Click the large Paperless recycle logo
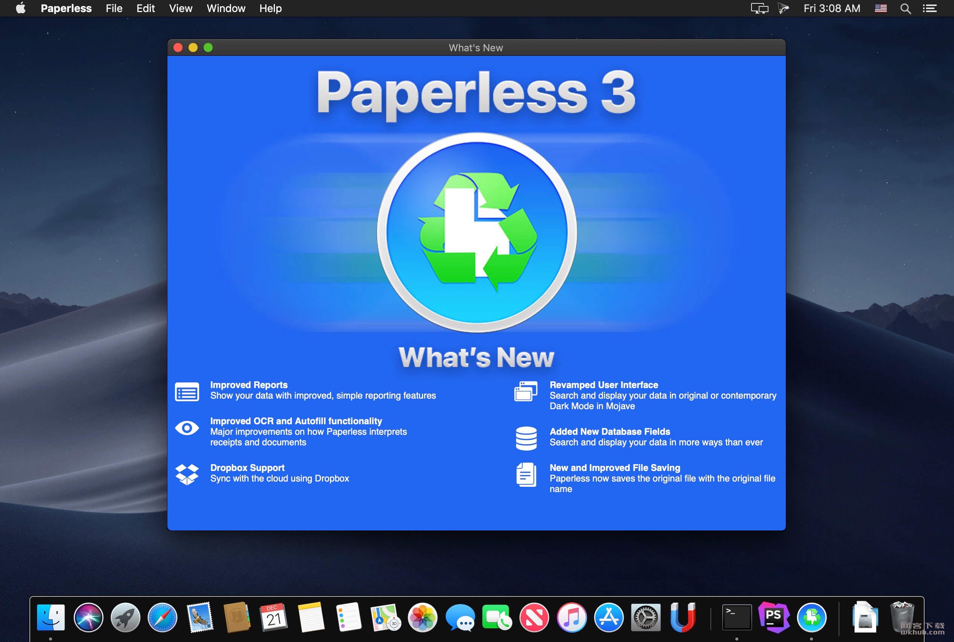 click(x=477, y=232)
